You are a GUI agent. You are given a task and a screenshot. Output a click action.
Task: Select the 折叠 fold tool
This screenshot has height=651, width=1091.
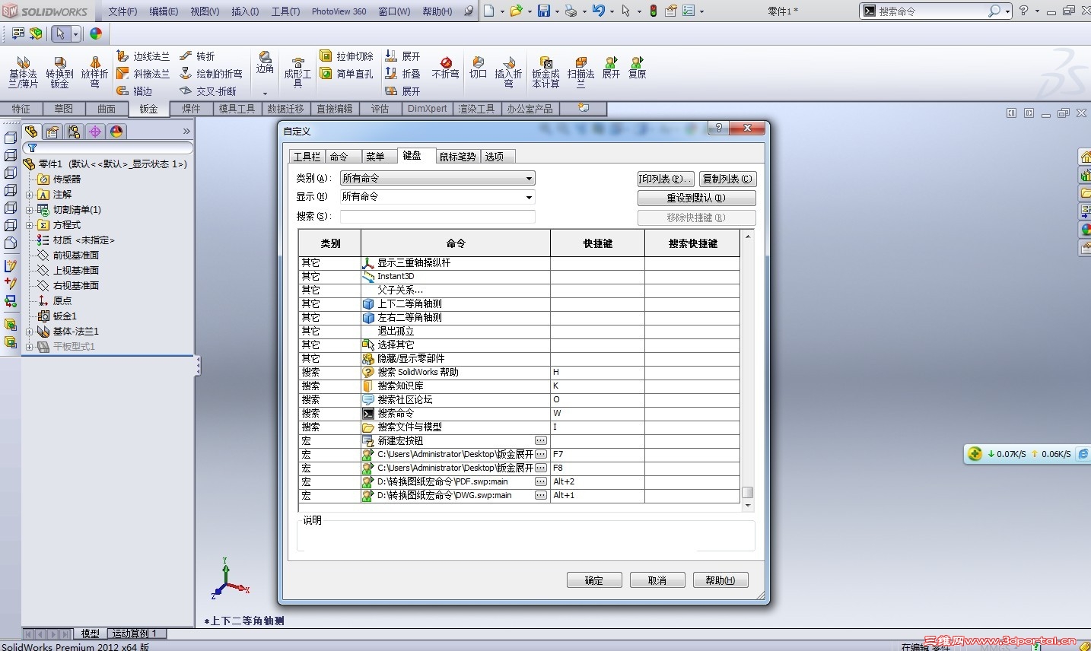tap(402, 74)
